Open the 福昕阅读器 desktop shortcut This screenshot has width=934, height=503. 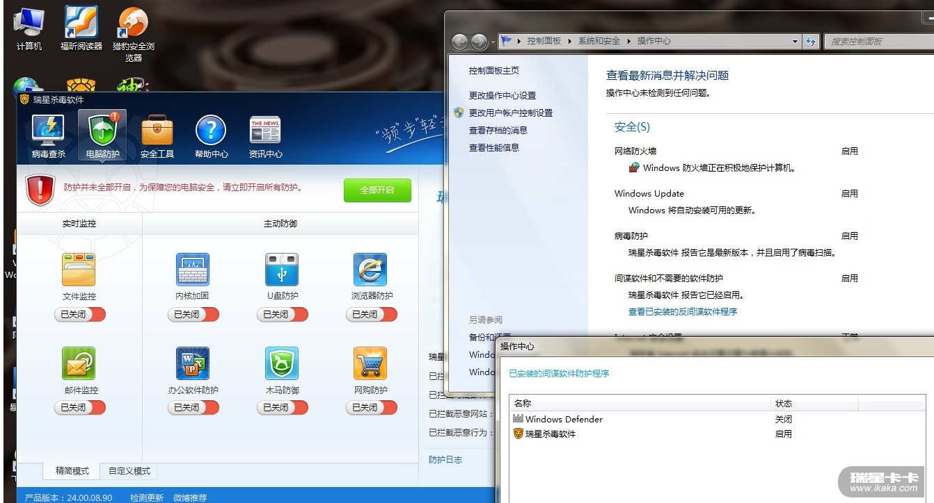click(81, 29)
